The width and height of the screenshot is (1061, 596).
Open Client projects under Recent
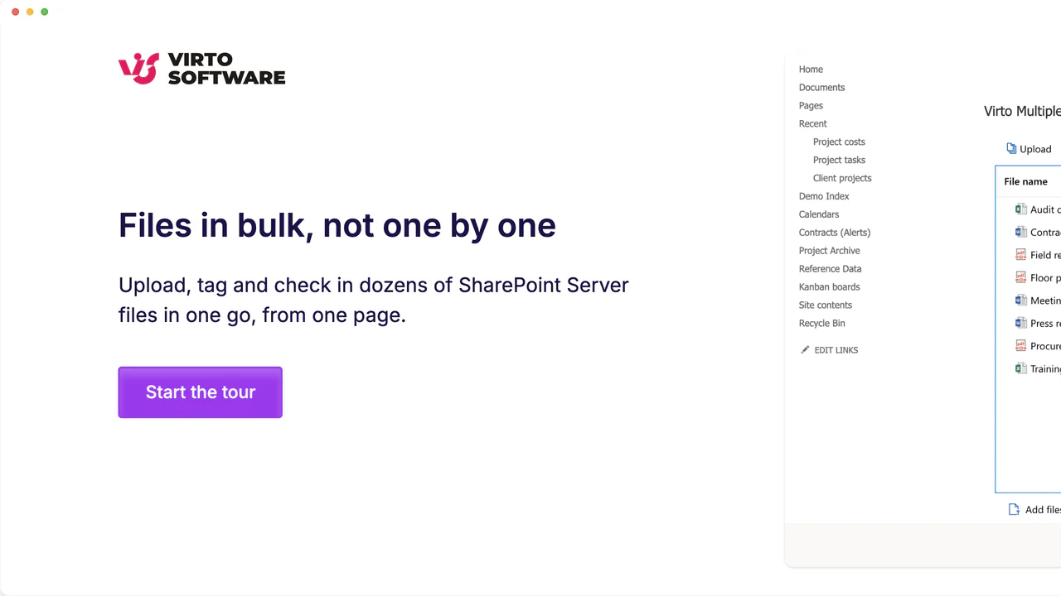[x=842, y=179]
